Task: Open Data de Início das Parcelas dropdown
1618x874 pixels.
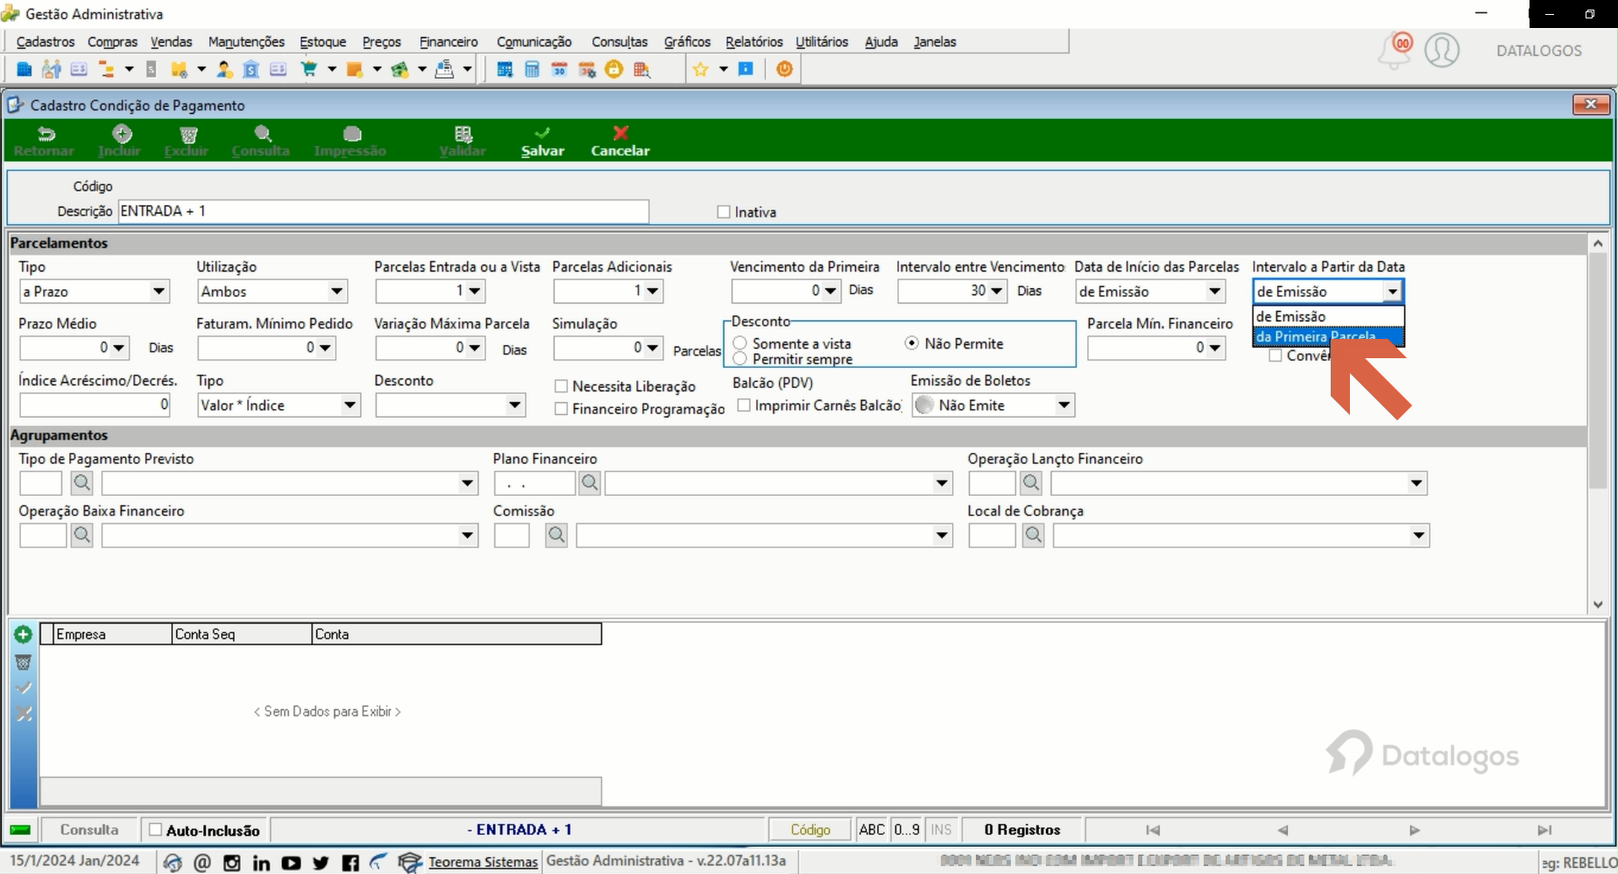Action: 1215,291
